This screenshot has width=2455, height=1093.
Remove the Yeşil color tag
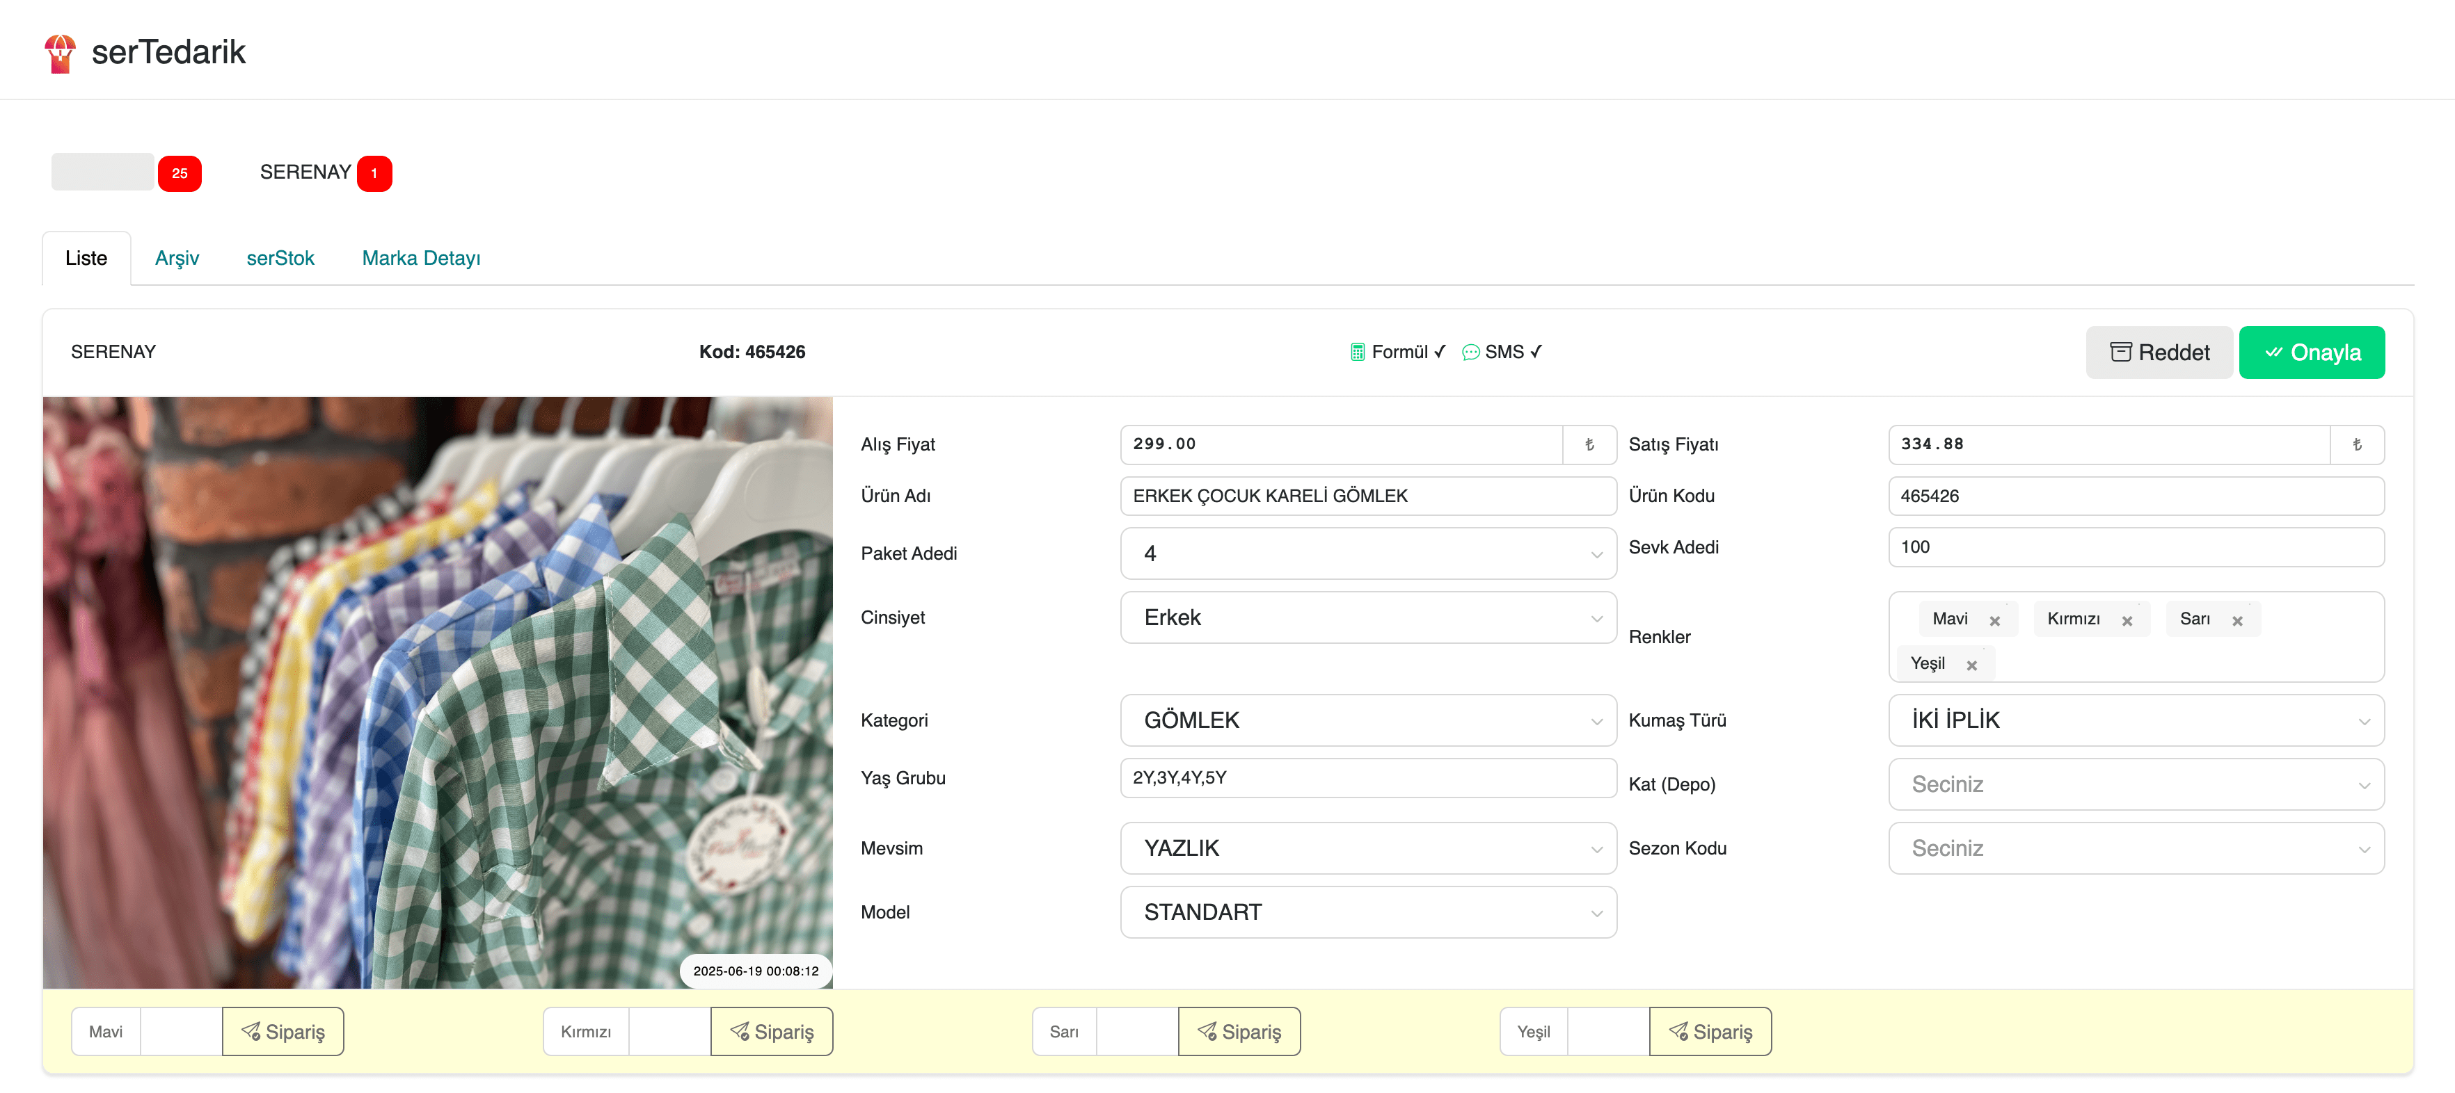coord(1972,665)
